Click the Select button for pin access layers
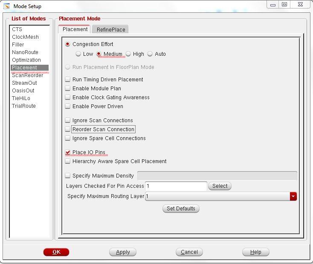The height and width of the screenshot is (264, 313). pos(220,186)
